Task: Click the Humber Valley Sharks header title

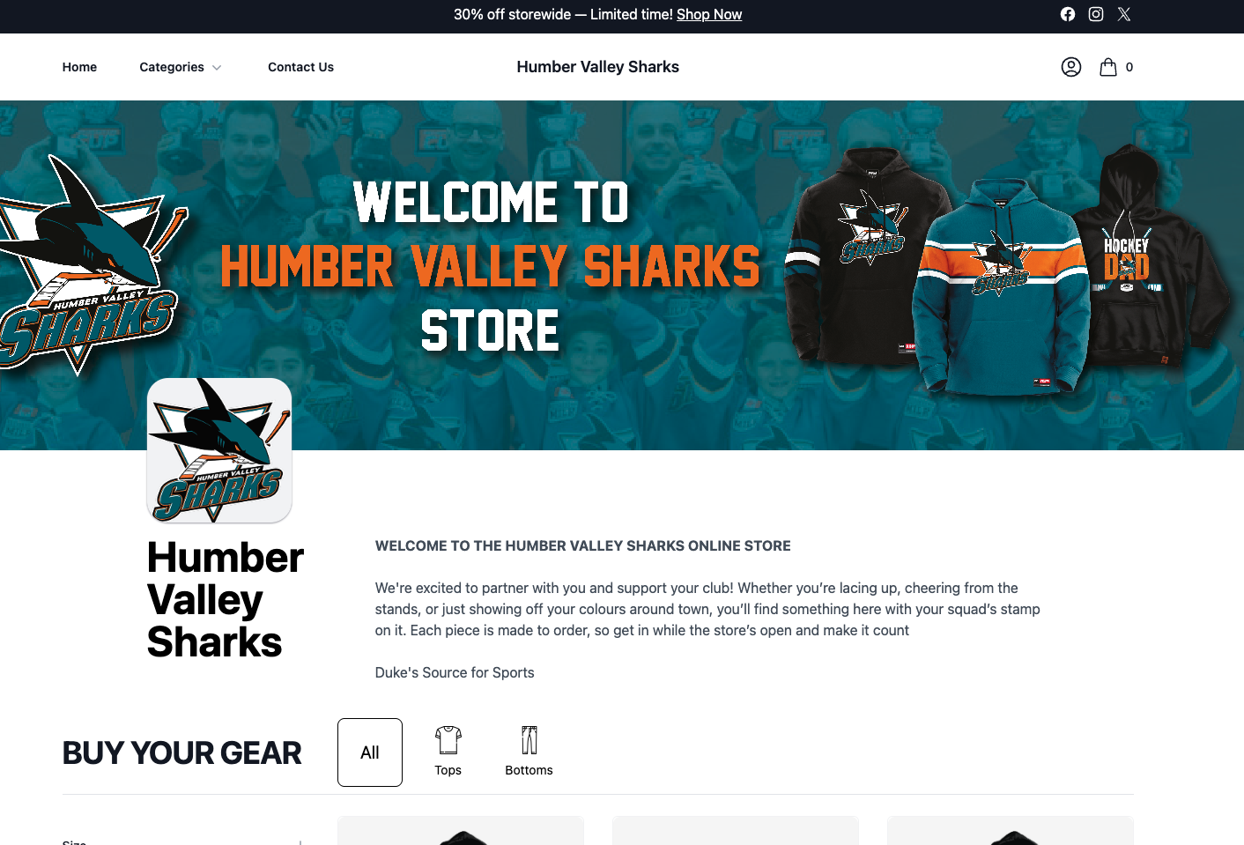Action: pyautogui.click(x=597, y=67)
